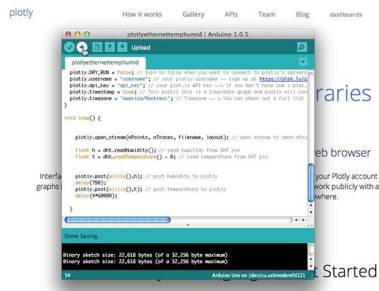
Task: Save the sketch with the down-arrow icon
Action: coord(122,47)
